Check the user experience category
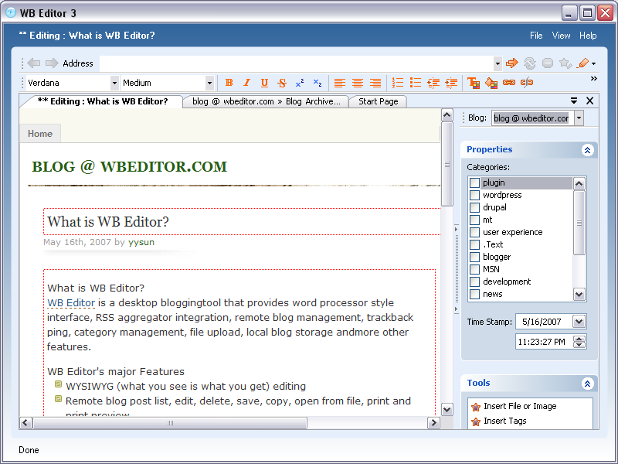618x464 pixels. [x=474, y=233]
